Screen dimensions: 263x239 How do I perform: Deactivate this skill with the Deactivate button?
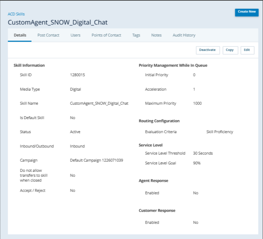pyautogui.click(x=208, y=50)
